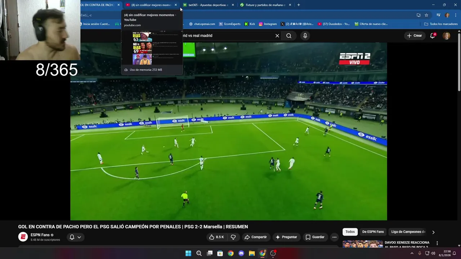Bookmark this page with star icon
The width and height of the screenshot is (461, 259).
(426, 15)
